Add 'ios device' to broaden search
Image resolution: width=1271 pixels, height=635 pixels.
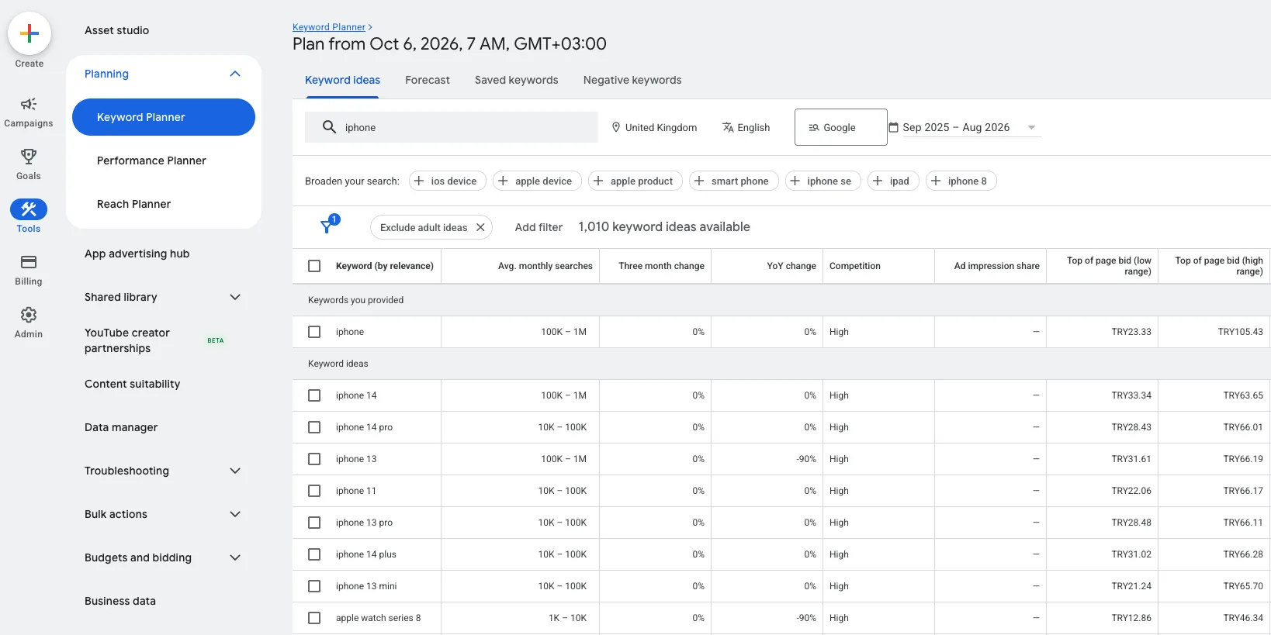tap(447, 181)
